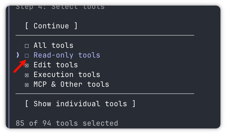This screenshot has height=134, width=226.
Task: Open Show individual tools
Action: pyautogui.click(x=80, y=104)
